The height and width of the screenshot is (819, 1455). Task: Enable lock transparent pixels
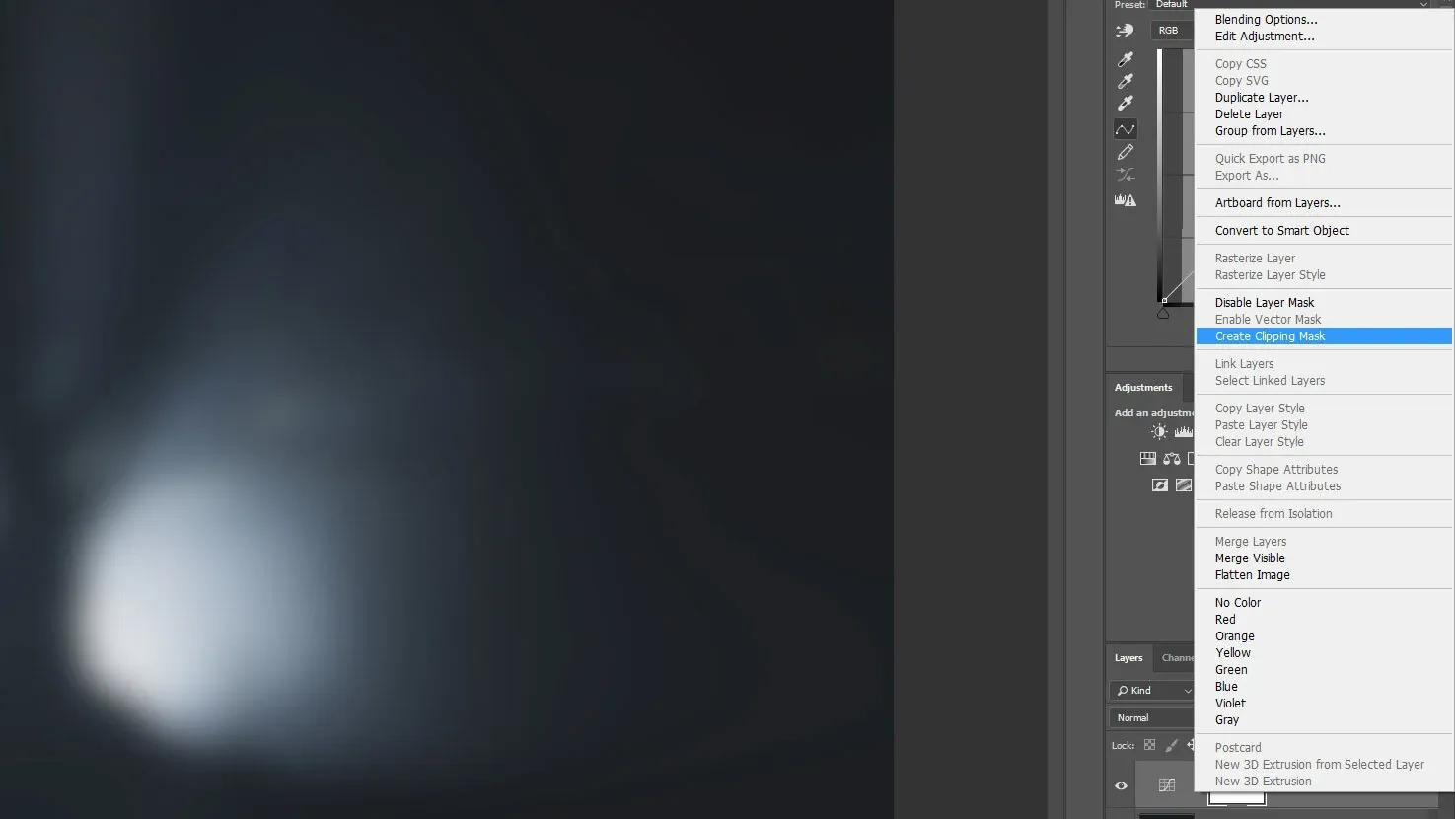click(1148, 745)
